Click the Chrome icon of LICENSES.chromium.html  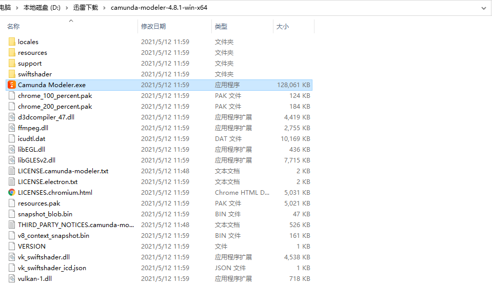coord(12,193)
